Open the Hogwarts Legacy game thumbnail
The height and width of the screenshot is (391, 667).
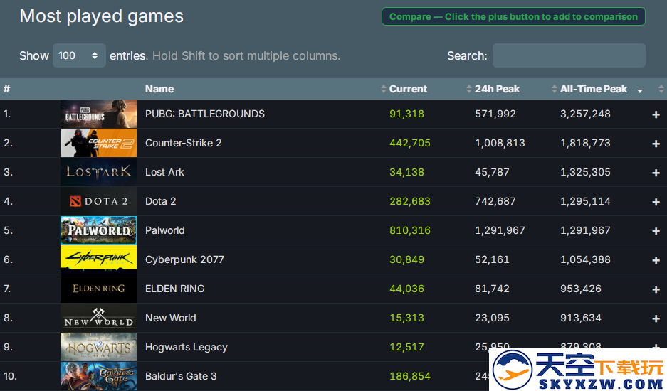[99, 347]
